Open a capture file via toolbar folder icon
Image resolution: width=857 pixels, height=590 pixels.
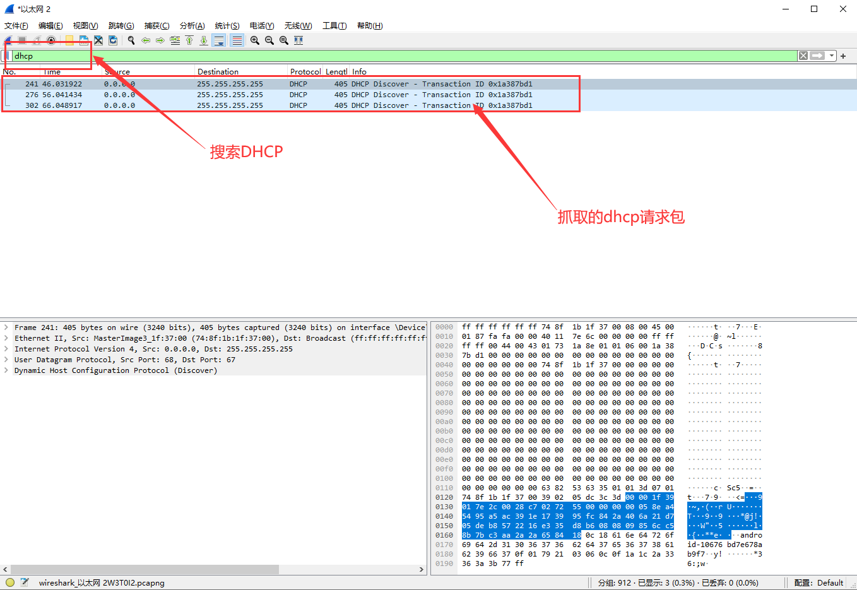(x=69, y=40)
